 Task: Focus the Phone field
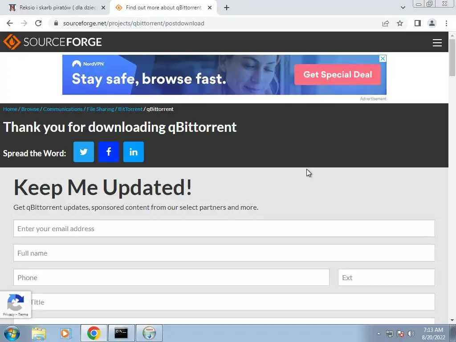[x=171, y=277]
